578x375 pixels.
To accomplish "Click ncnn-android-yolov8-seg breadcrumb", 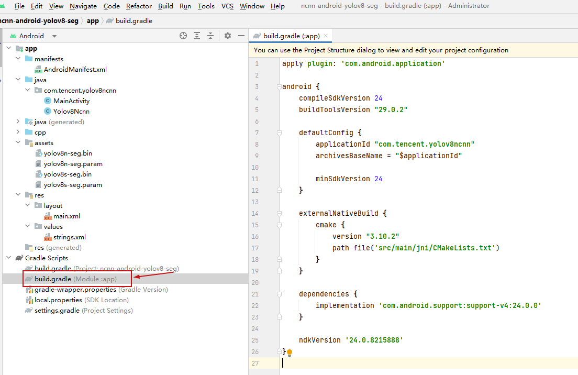I will [39, 20].
